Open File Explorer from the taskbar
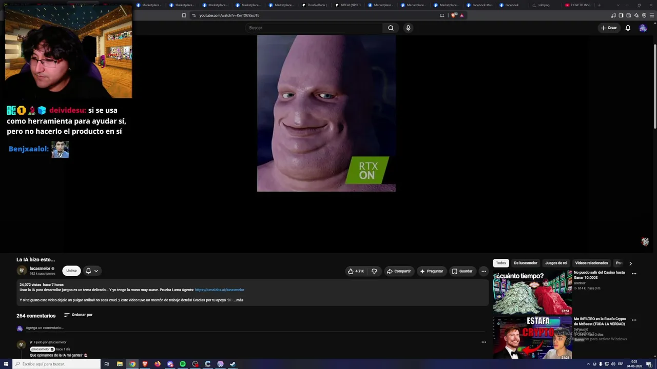This screenshot has height=369, width=657. pos(120,364)
